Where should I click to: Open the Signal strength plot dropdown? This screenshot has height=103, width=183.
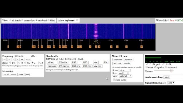(171, 83)
